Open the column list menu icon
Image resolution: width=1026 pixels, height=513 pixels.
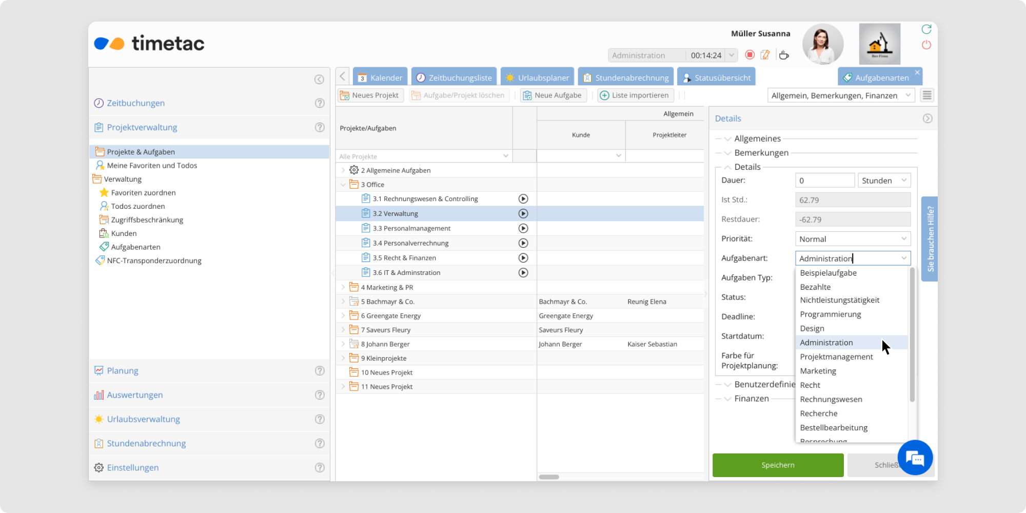(x=926, y=95)
